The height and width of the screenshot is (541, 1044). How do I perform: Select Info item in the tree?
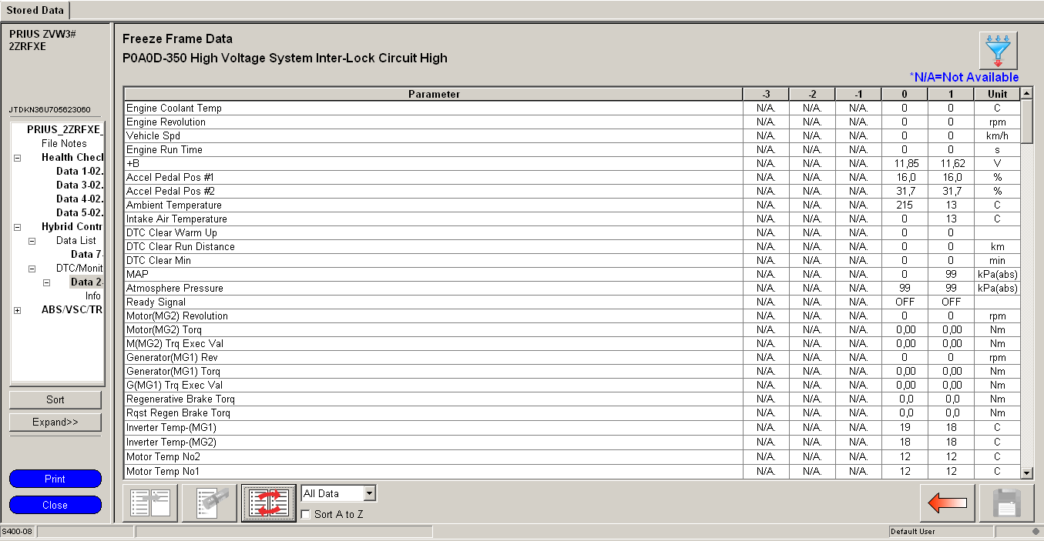(93, 296)
